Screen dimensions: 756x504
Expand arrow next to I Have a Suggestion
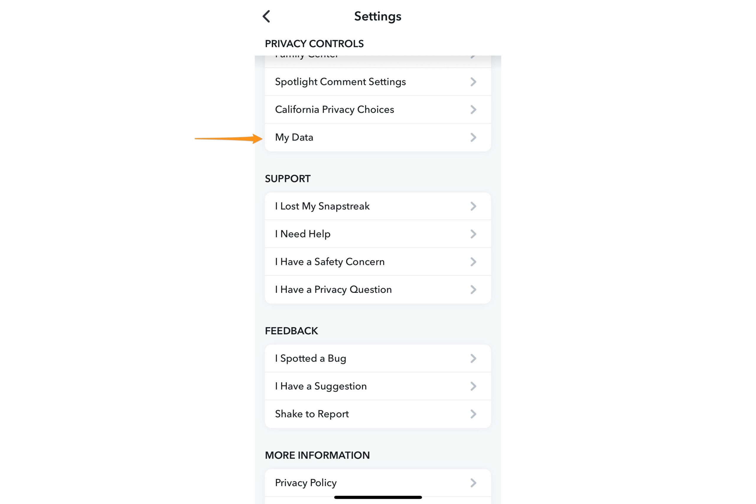(473, 386)
